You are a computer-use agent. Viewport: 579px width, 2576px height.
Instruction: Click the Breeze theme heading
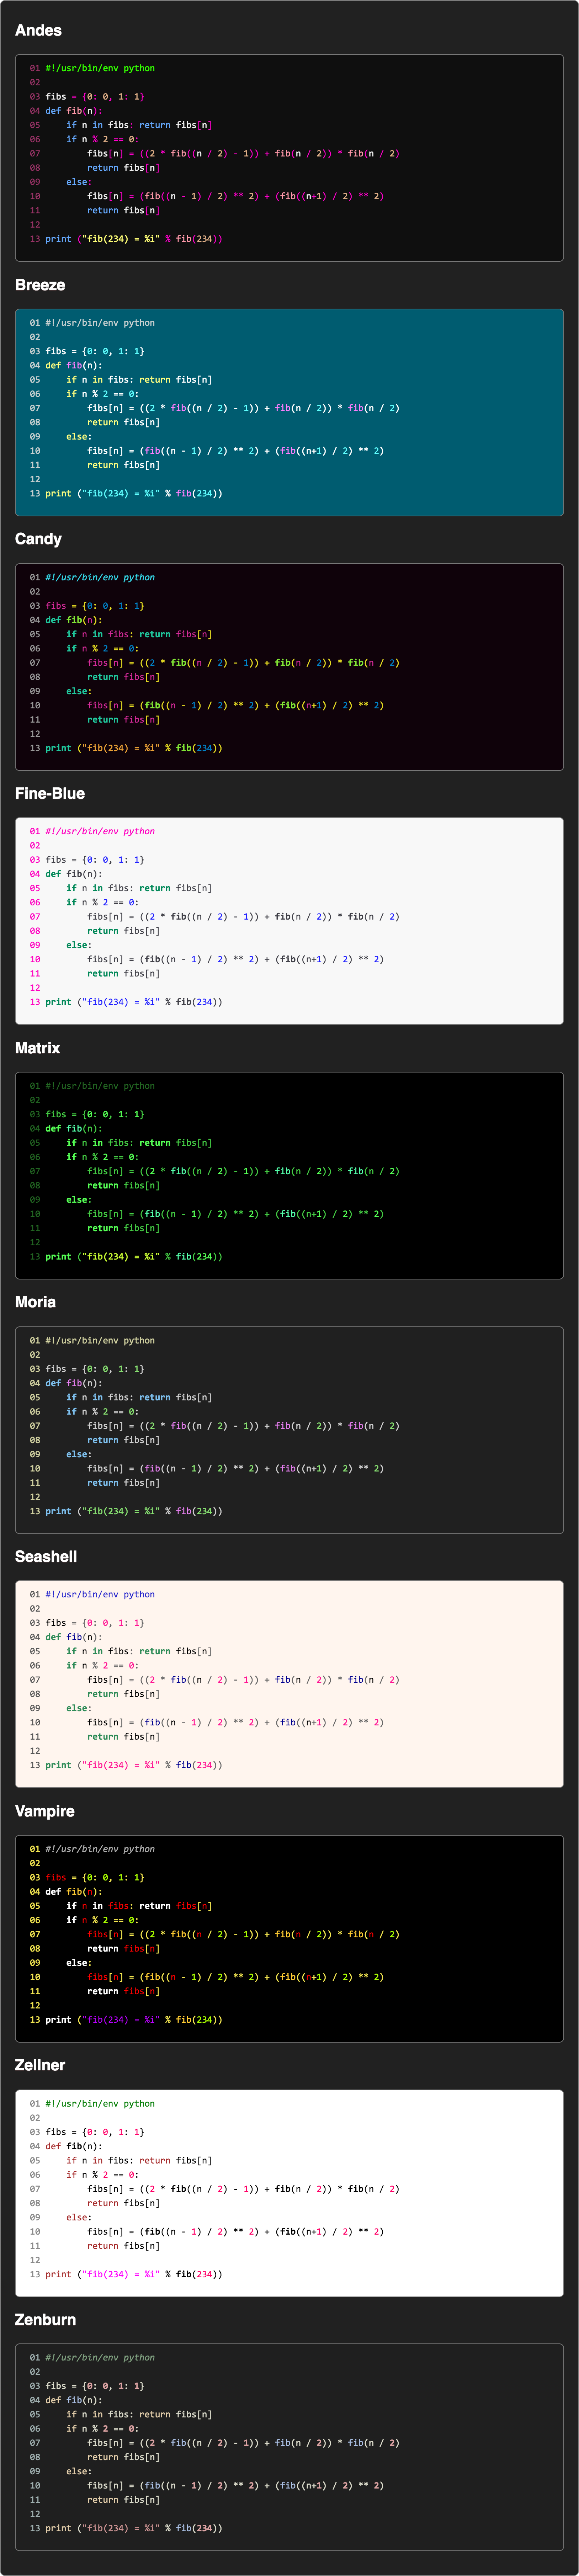point(40,285)
